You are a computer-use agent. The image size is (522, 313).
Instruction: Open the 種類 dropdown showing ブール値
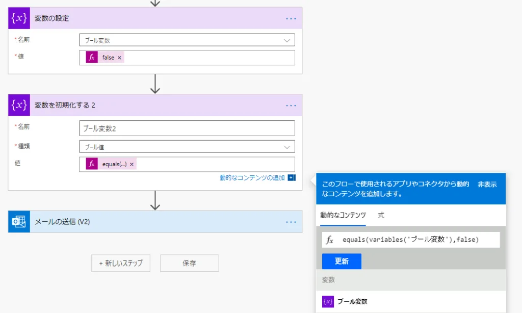186,146
